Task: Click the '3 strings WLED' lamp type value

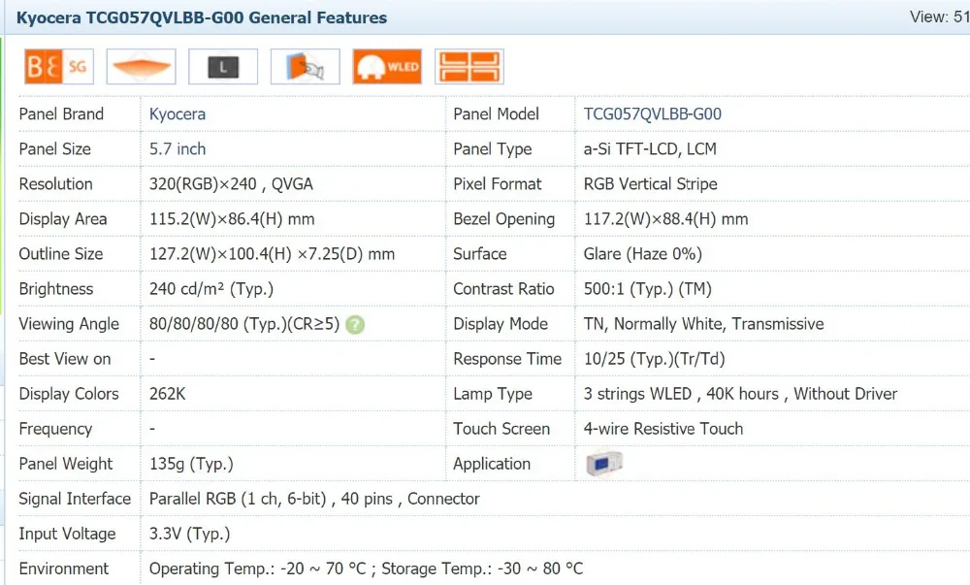Action: point(638,394)
